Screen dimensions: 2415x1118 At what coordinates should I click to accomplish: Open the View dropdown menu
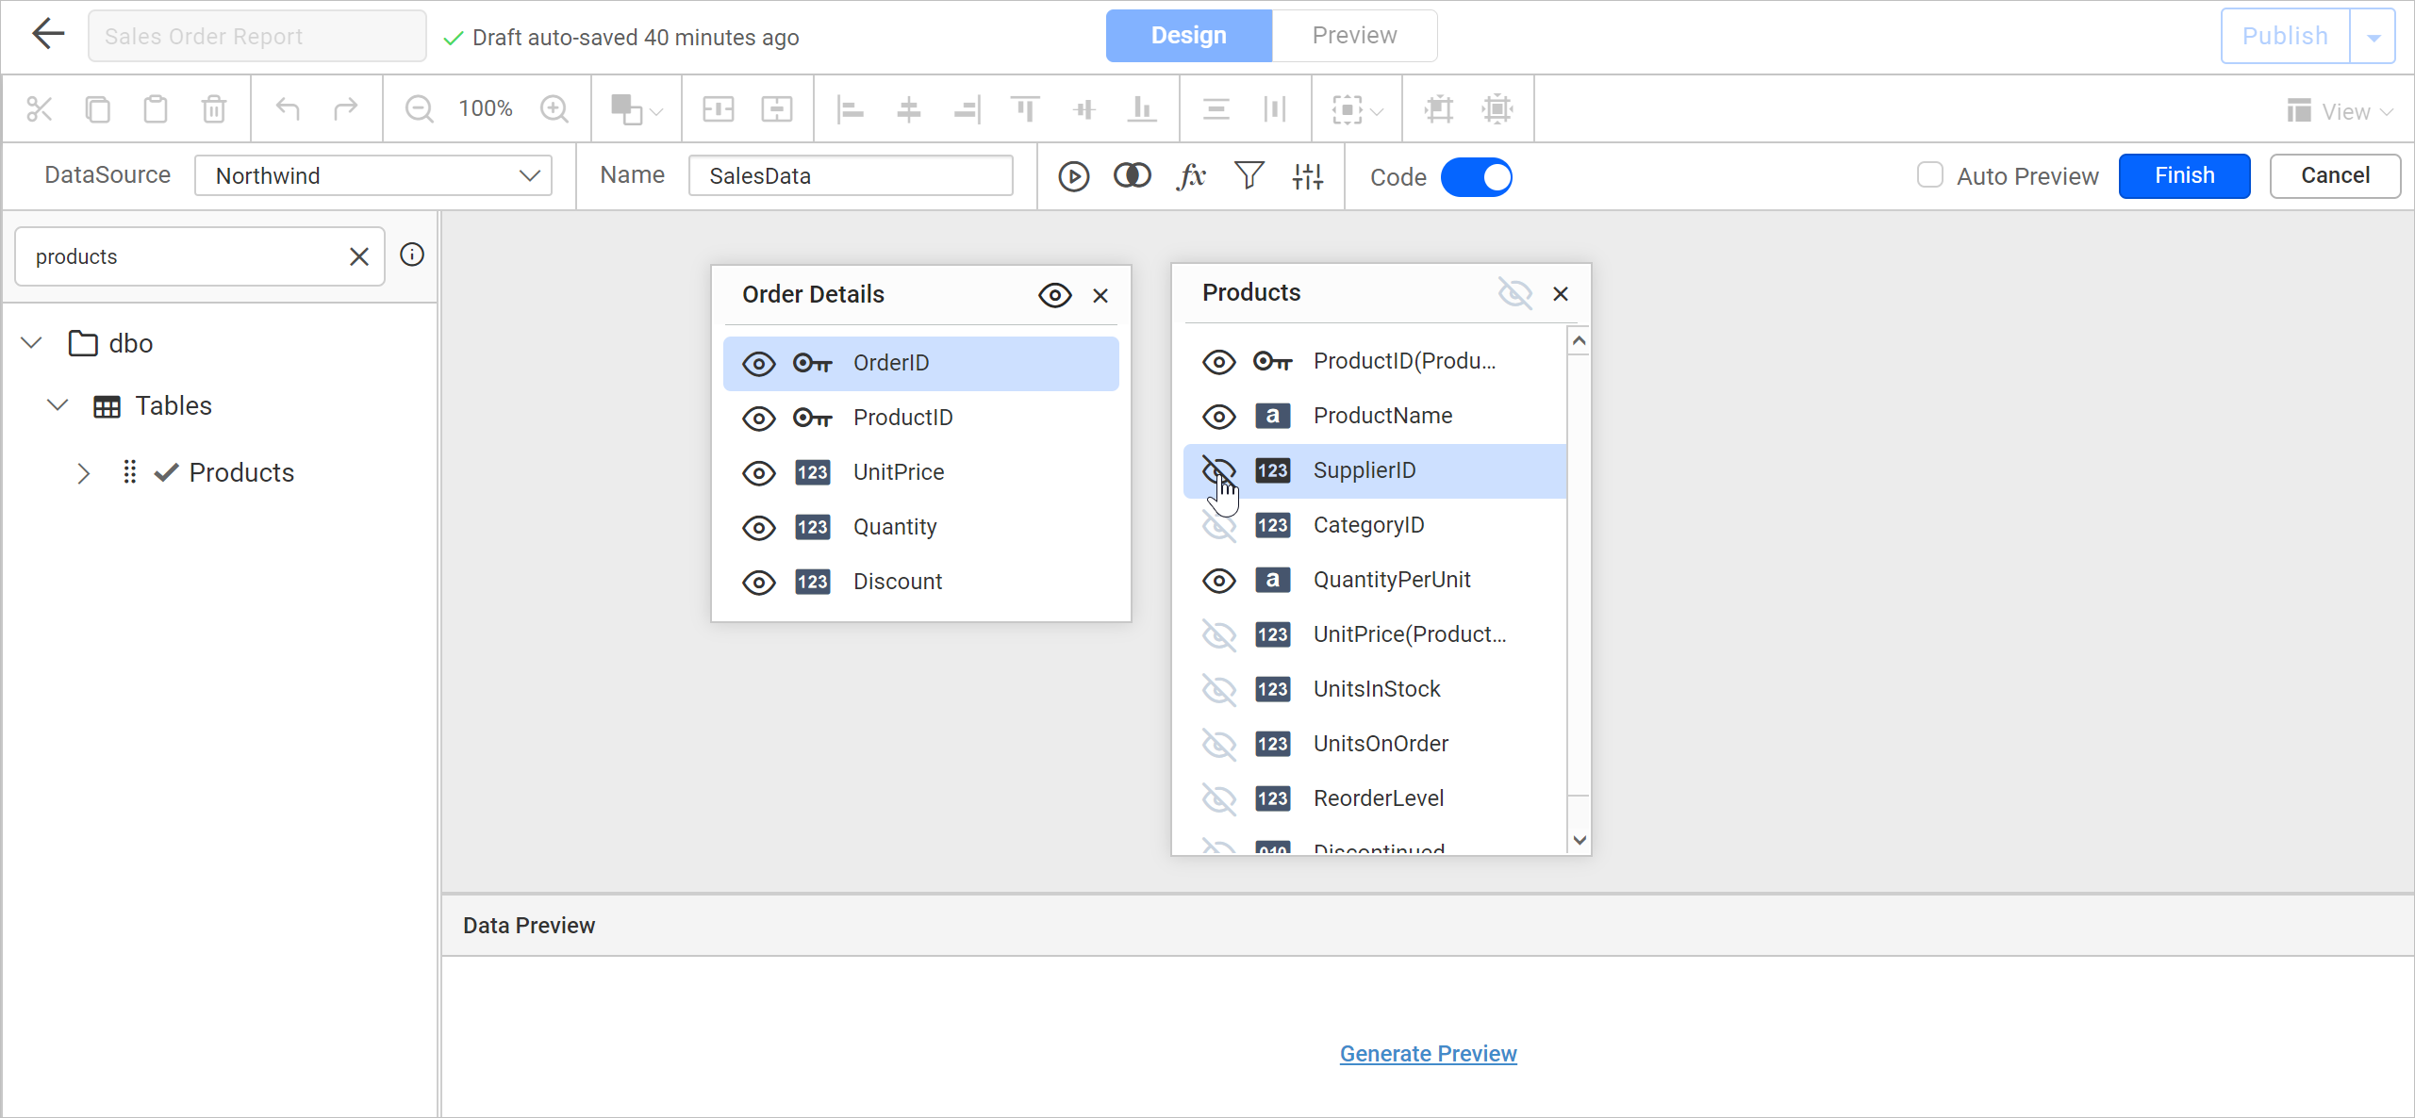tap(2340, 111)
